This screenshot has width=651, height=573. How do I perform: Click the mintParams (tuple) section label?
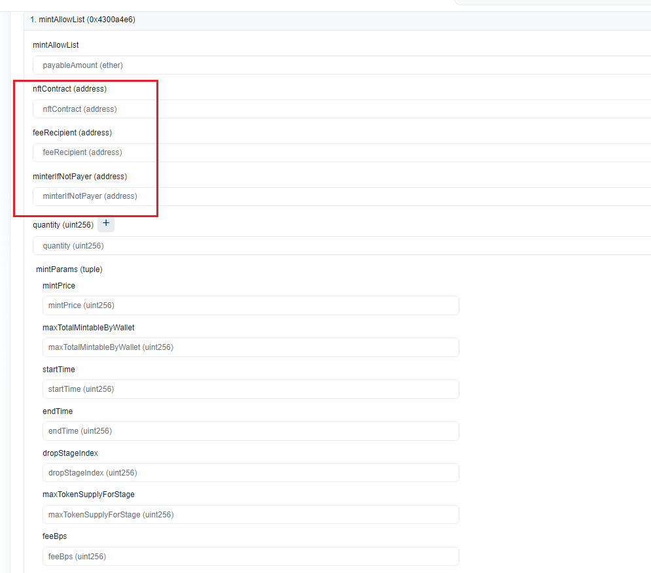[x=69, y=269]
